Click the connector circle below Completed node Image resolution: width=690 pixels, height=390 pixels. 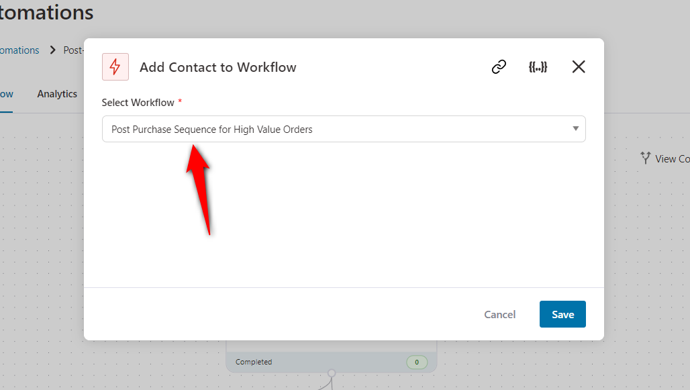pyautogui.click(x=331, y=373)
